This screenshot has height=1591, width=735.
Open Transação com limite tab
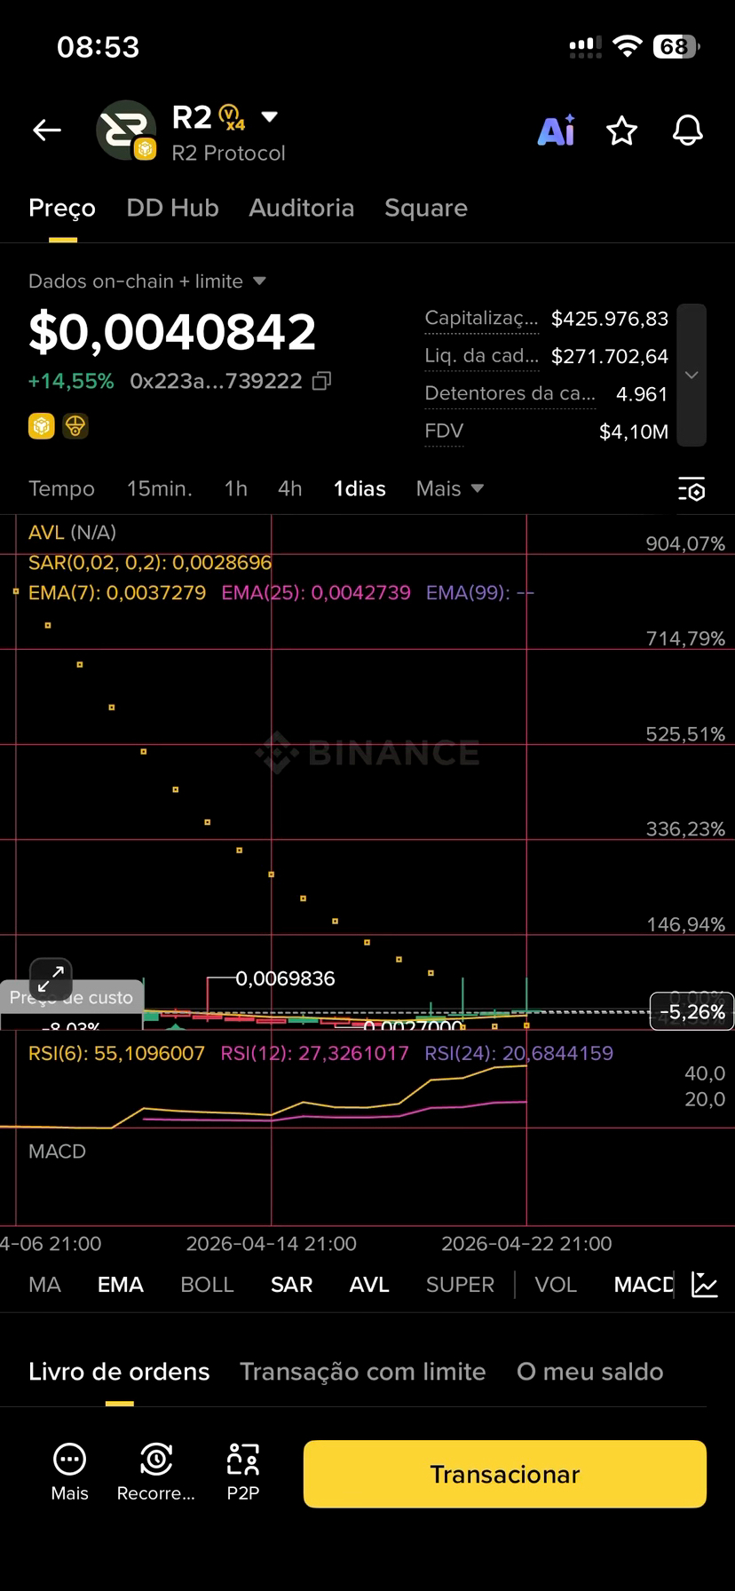click(x=363, y=1372)
